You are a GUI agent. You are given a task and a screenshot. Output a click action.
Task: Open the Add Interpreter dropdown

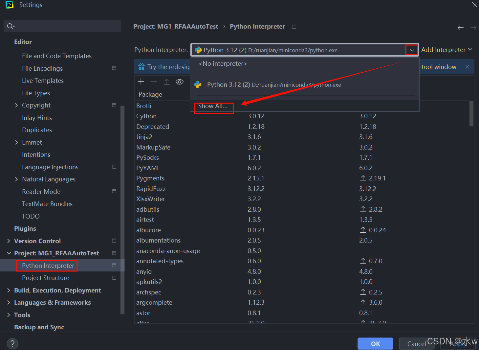(446, 50)
